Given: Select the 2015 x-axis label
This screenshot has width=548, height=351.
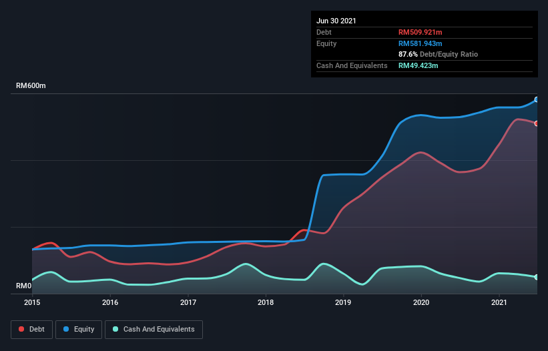Looking at the screenshot, I should (x=32, y=302).
